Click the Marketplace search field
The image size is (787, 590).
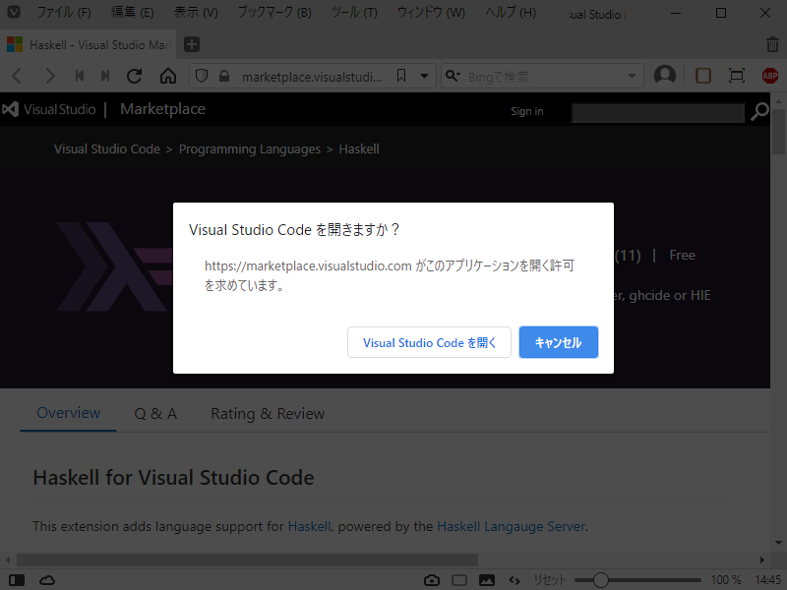click(657, 112)
